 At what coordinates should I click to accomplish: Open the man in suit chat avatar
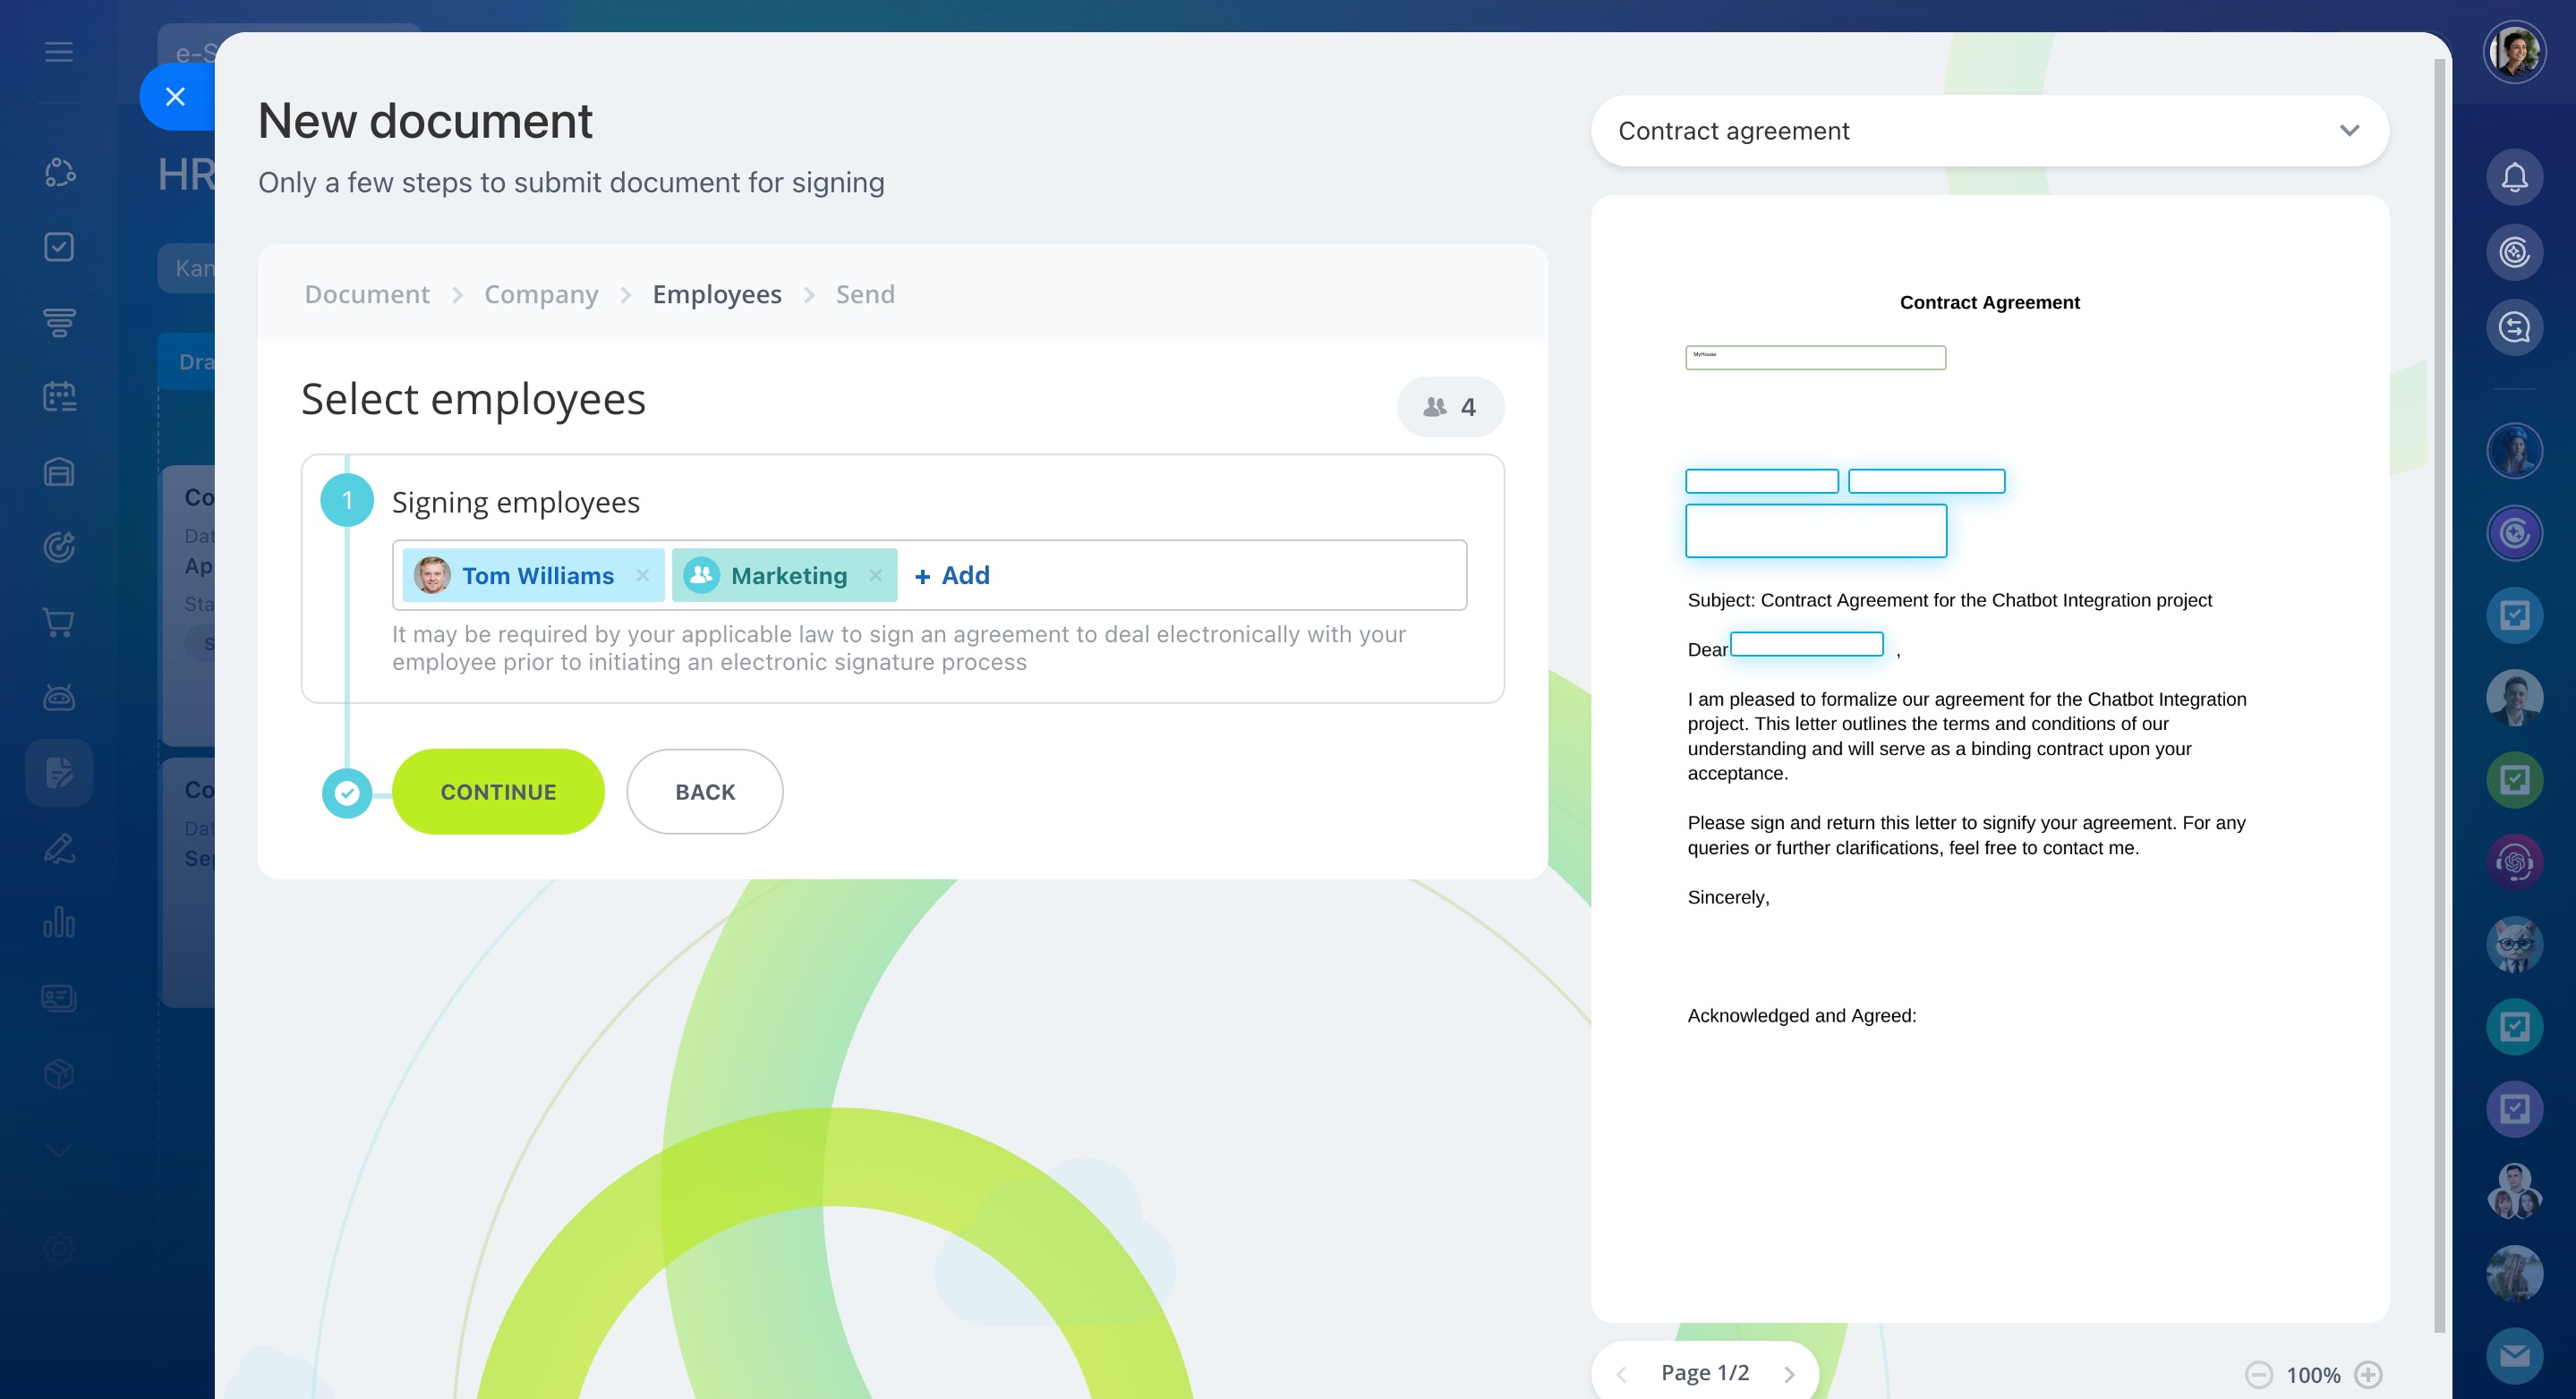point(2514,698)
